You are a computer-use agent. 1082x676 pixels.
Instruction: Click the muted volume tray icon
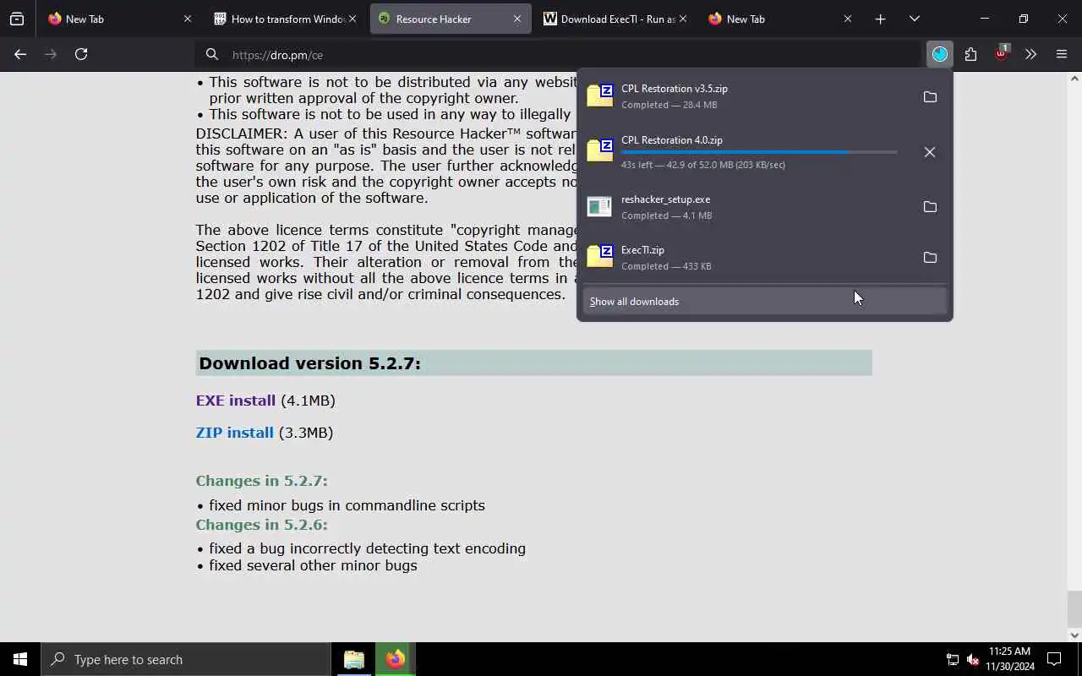(973, 660)
